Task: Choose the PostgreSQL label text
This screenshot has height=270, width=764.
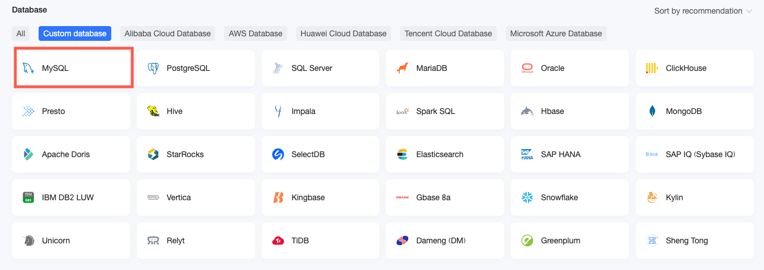Action: pos(188,68)
